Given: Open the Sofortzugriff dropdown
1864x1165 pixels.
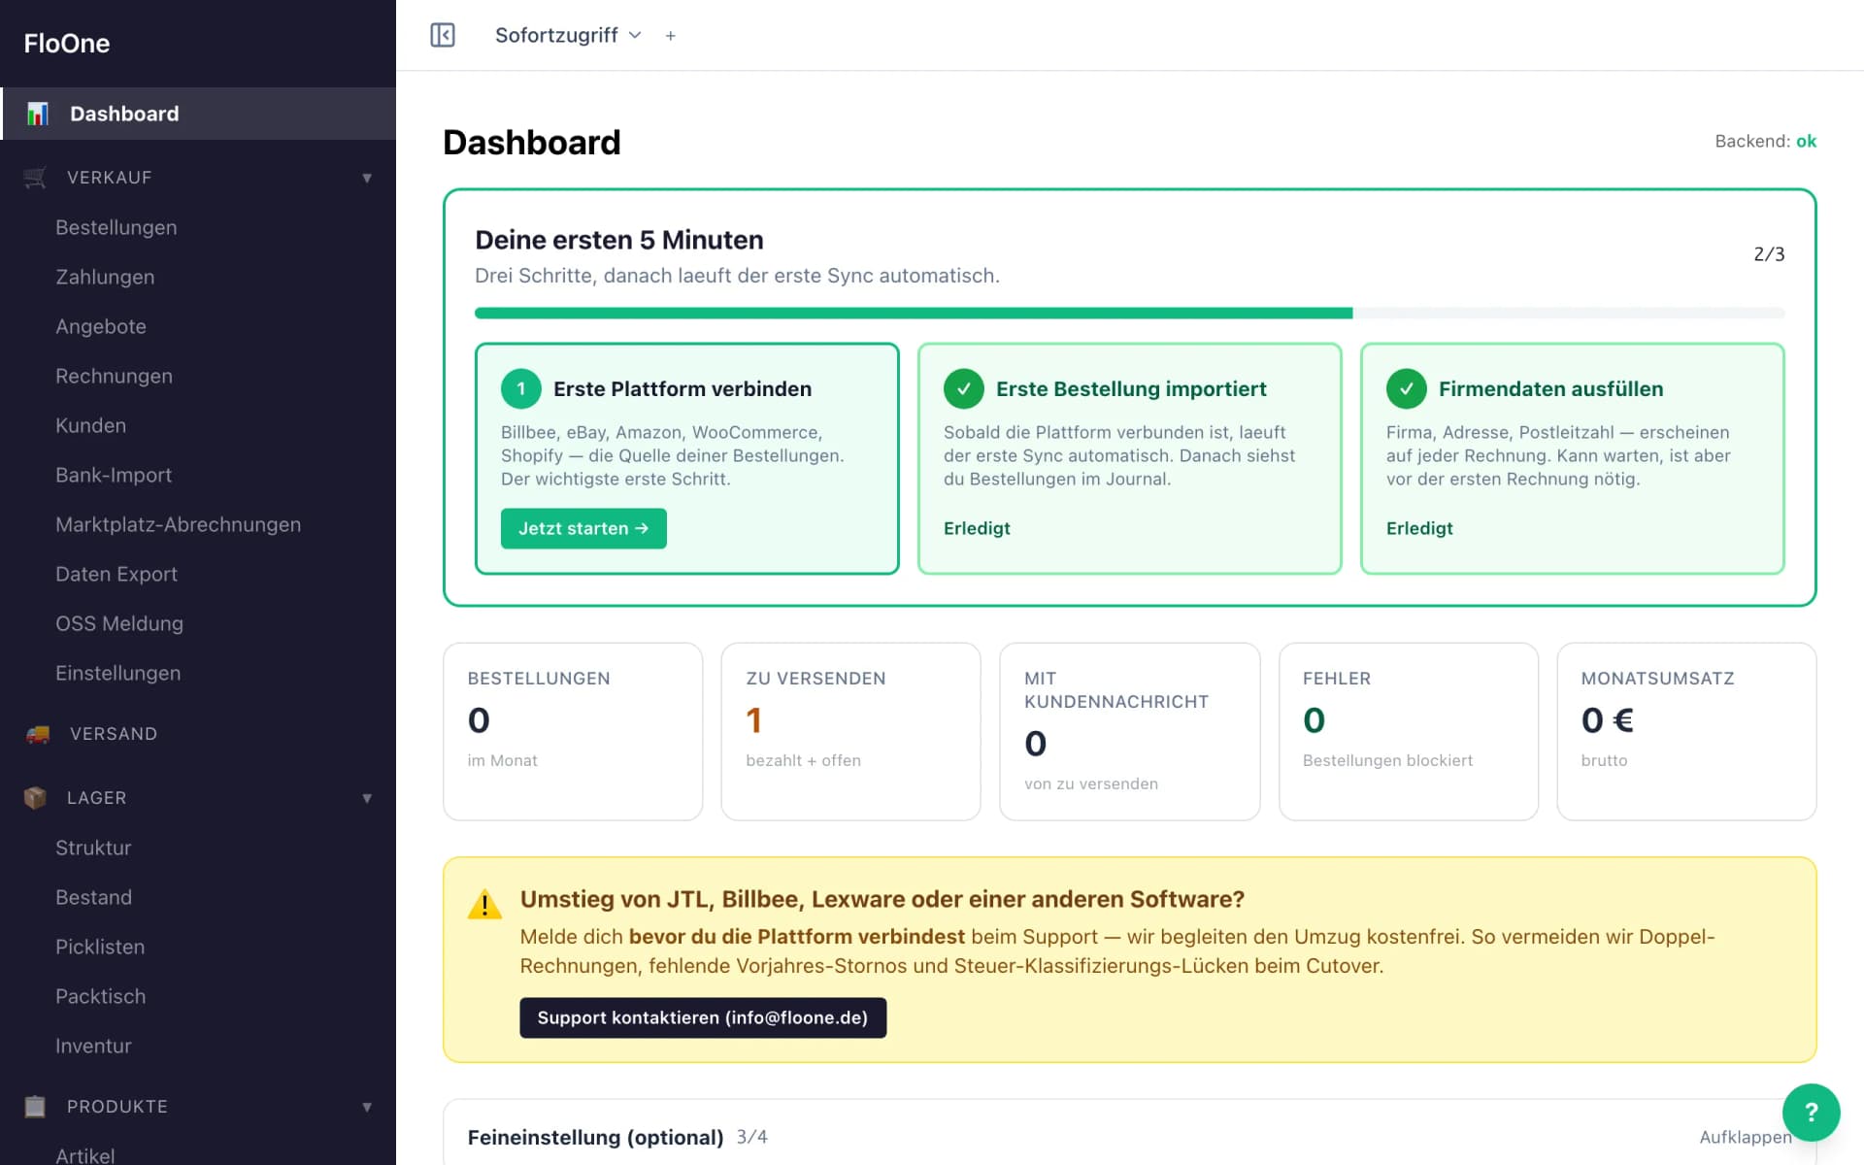Looking at the screenshot, I should [568, 35].
